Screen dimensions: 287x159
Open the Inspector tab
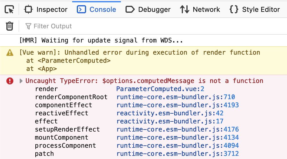46,10
